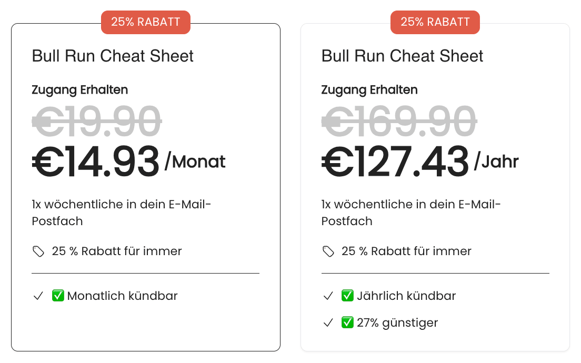Select the yearly 25% RABATT badge

pyautogui.click(x=435, y=22)
